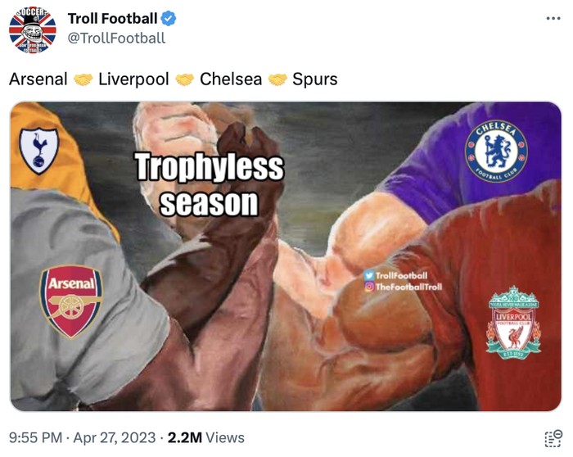Click the Trophyless season caption text
The width and height of the screenshot is (573, 457).
(x=209, y=184)
